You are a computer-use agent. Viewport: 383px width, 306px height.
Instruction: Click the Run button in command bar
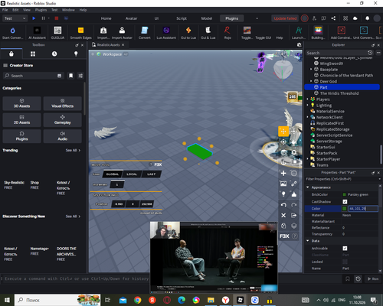373,279
